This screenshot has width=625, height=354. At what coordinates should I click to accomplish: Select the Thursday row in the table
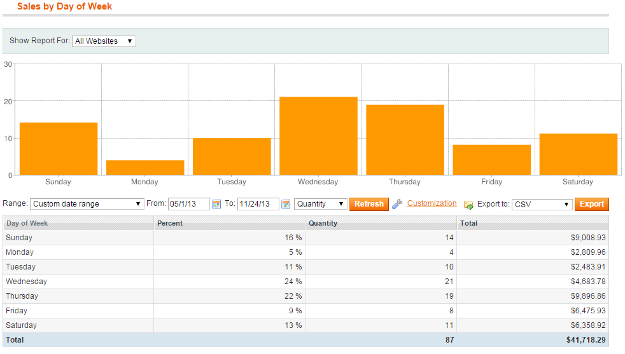tap(305, 296)
